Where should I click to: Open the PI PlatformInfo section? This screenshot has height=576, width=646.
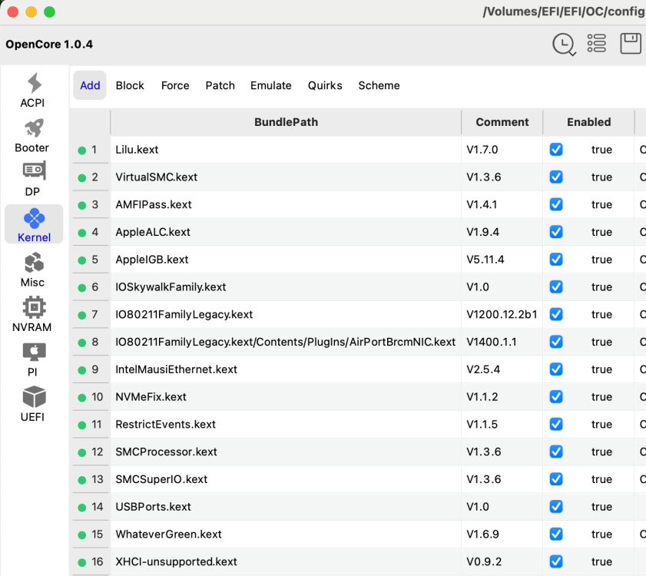point(33,359)
